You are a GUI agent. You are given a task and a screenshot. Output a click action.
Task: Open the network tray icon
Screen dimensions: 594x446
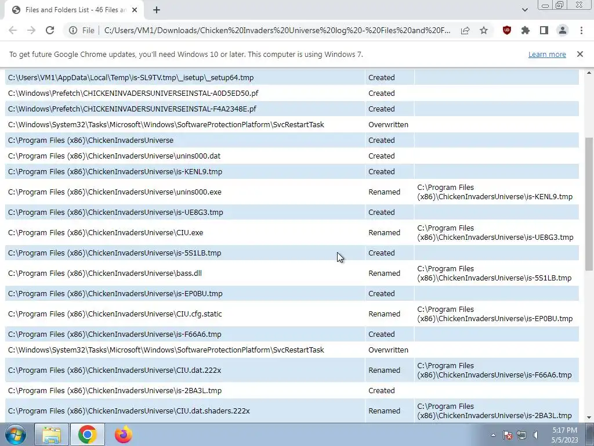pyautogui.click(x=521, y=436)
